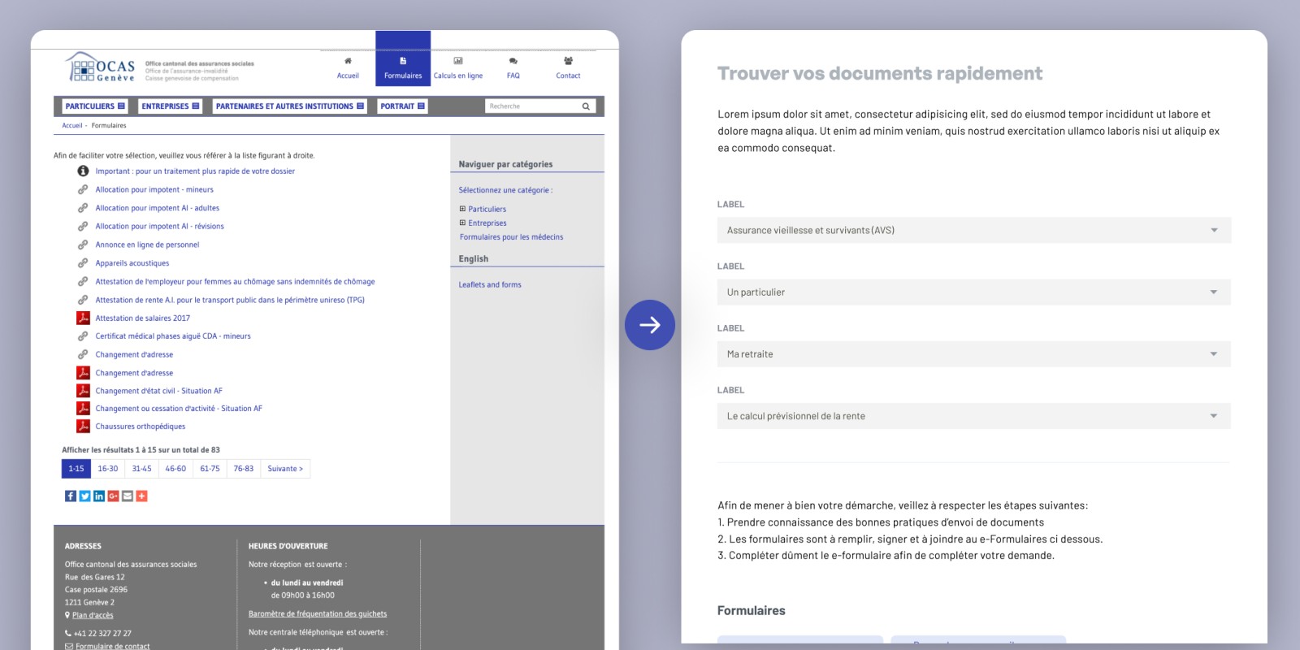This screenshot has height=650, width=1300.
Task: Open Assurance vieillesse et survivants dropdown
Action: [x=974, y=231]
